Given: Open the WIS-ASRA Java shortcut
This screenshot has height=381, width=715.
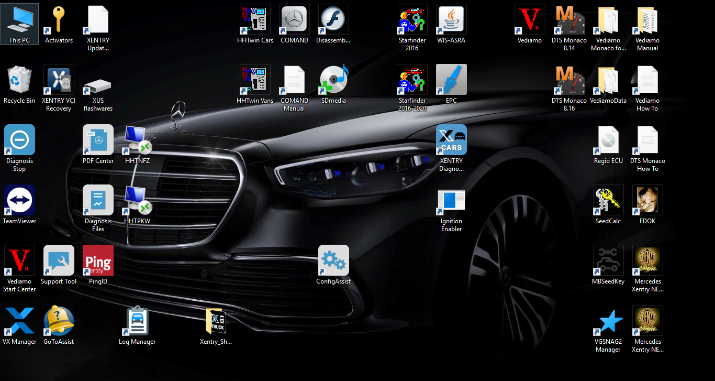Looking at the screenshot, I should [451, 19].
